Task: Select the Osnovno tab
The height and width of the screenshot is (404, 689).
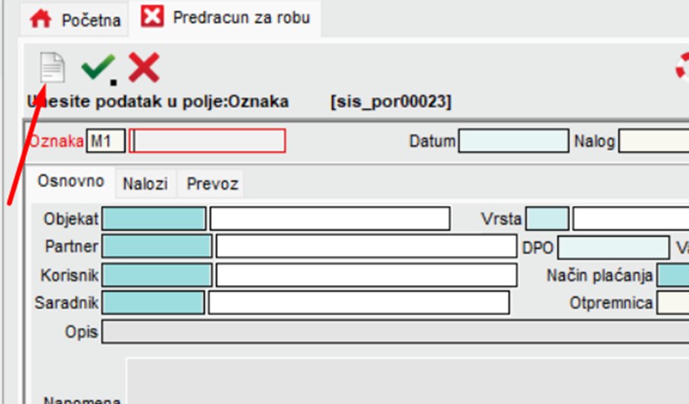Action: click(x=71, y=181)
